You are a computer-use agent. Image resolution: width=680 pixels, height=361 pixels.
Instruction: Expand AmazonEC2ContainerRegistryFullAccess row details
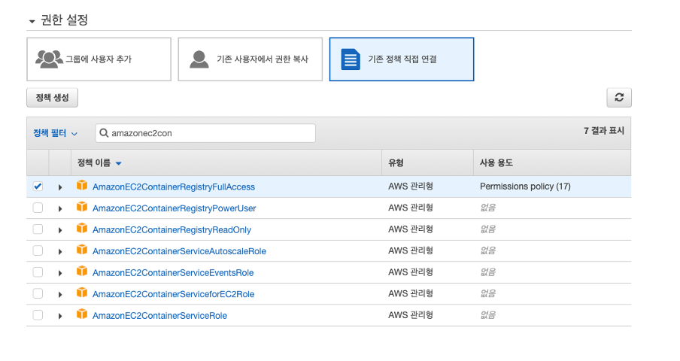(60, 187)
